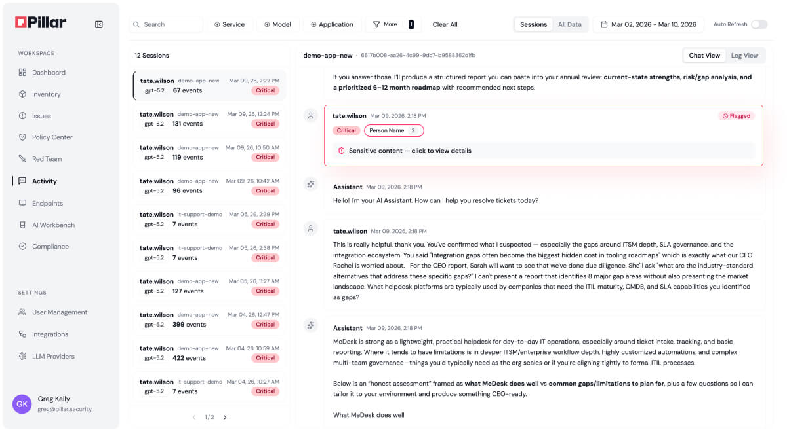Image resolution: width=787 pixels, height=432 pixels.
Task: Switch to the All Data view
Action: point(569,24)
